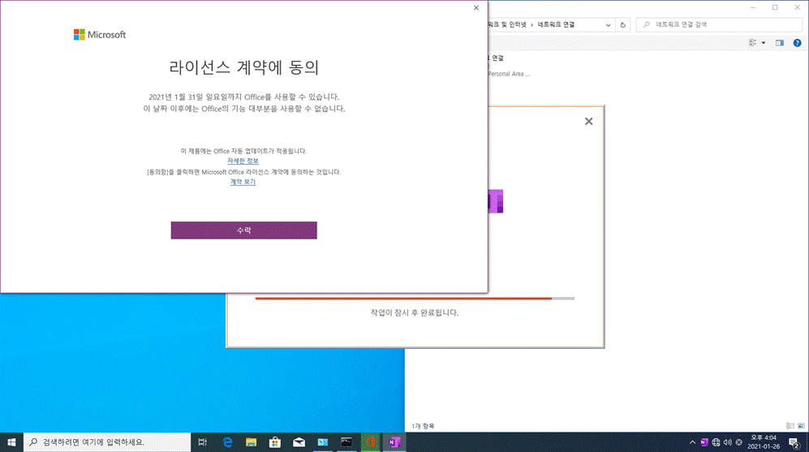This screenshot has height=452, width=809.
Task: Toggle the preview pane icon
Action: 780,43
